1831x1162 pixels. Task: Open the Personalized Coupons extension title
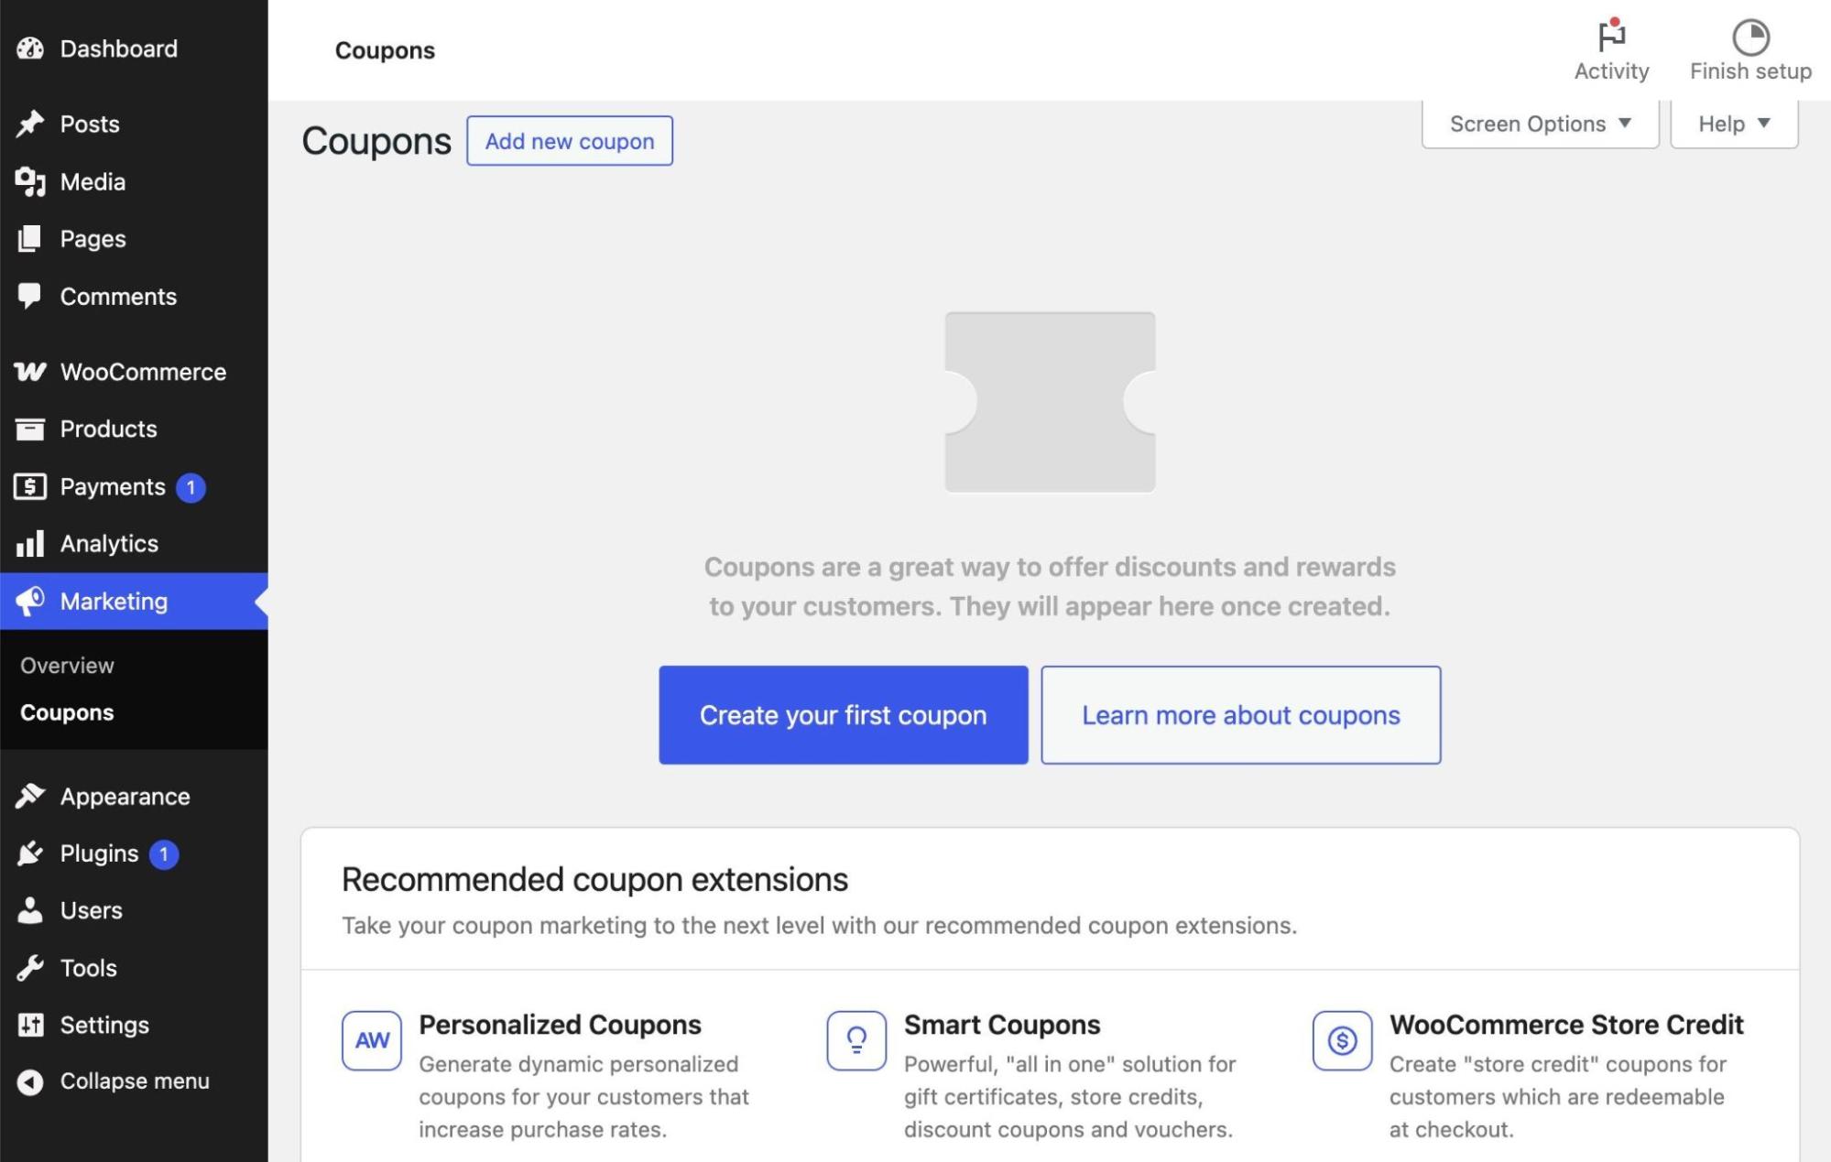tap(560, 1025)
